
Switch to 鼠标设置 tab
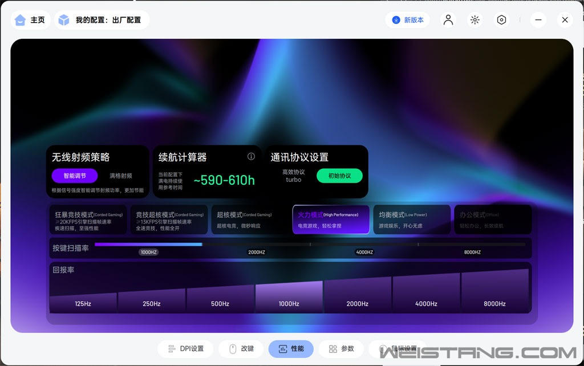pos(398,349)
